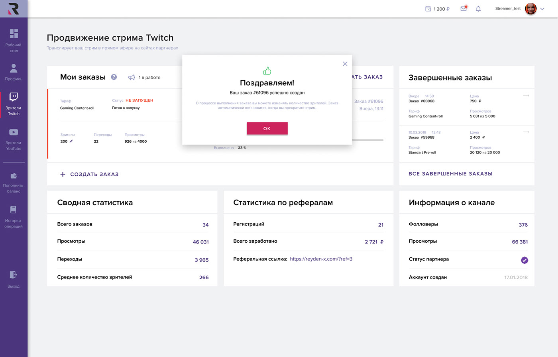Click the Standart Pre-roll tariff text
558x357 pixels.
422,153
